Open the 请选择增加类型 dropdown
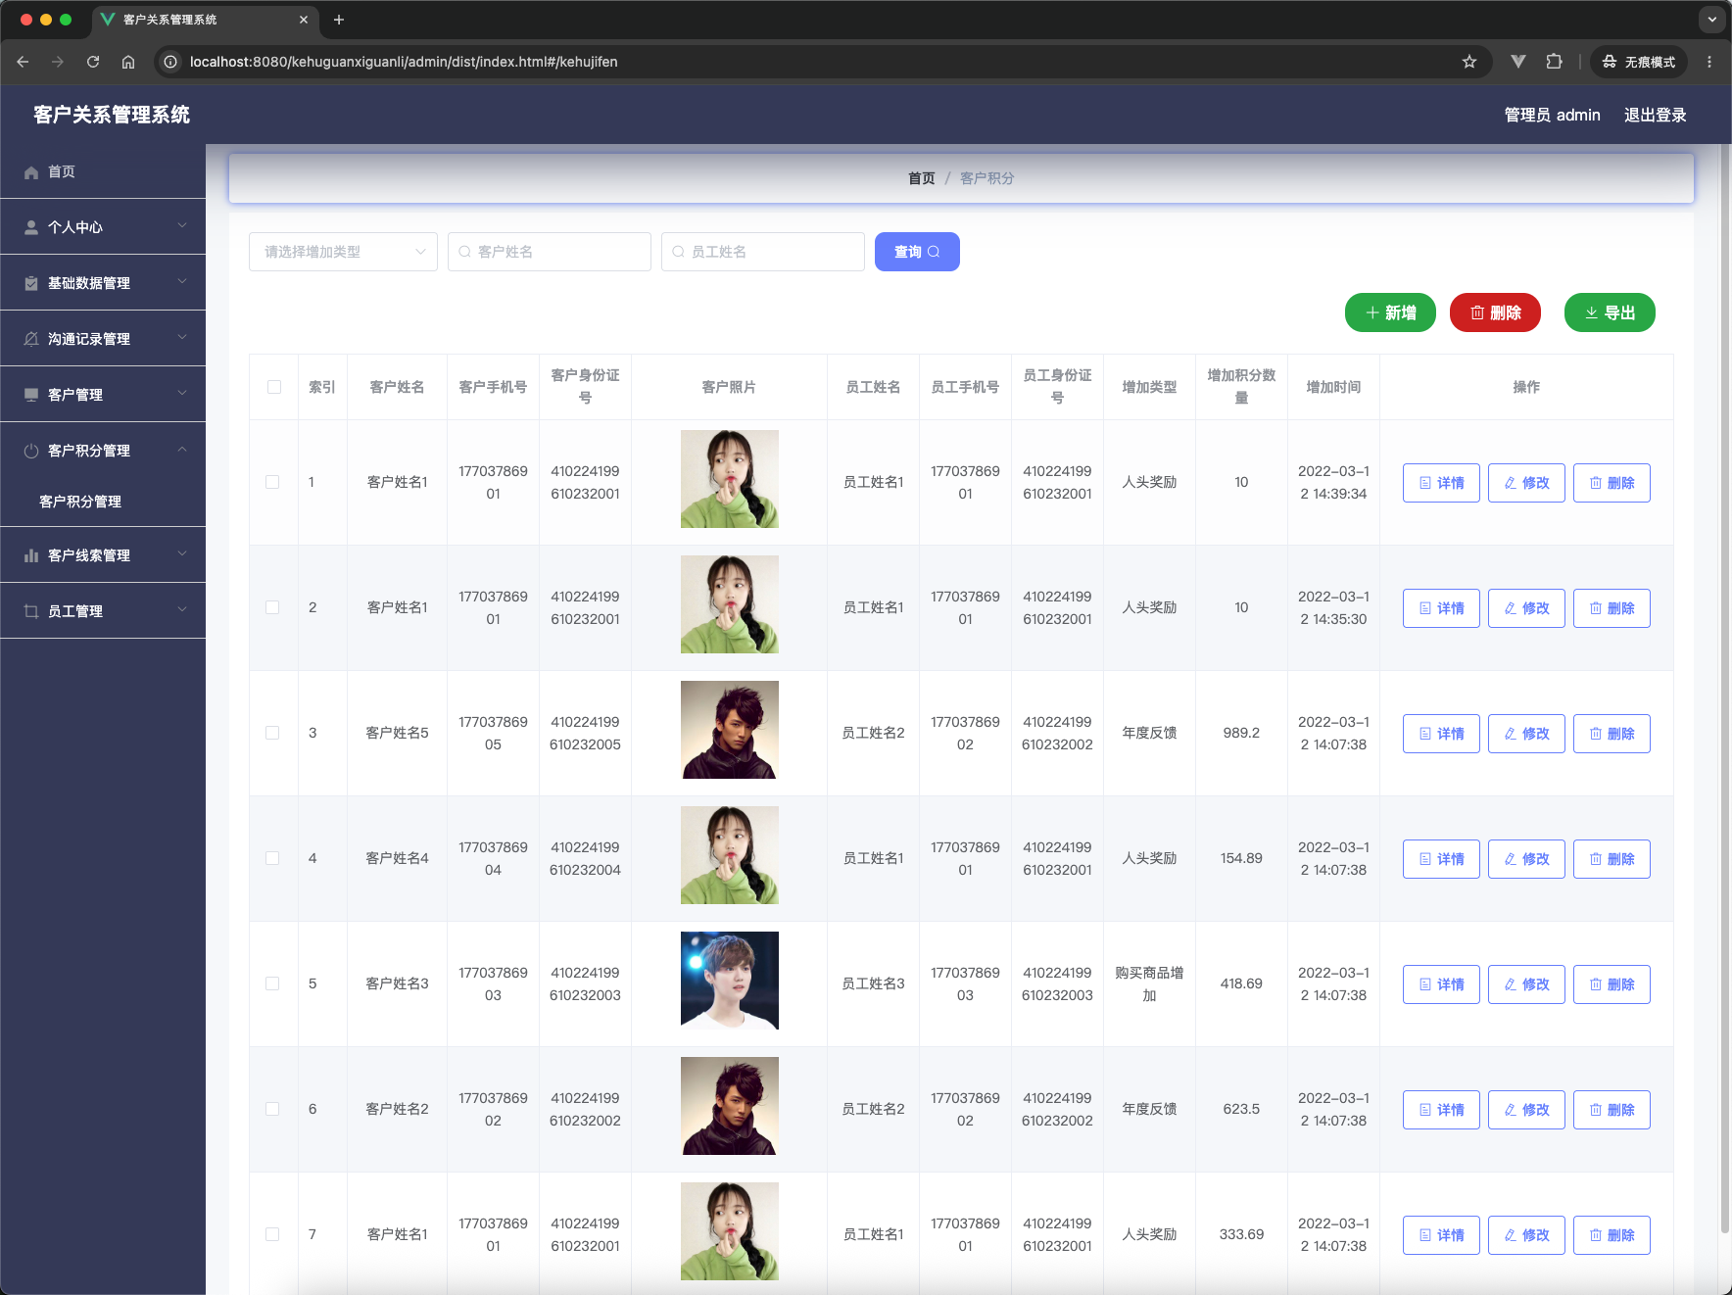Viewport: 1732px width, 1295px height. (x=343, y=252)
